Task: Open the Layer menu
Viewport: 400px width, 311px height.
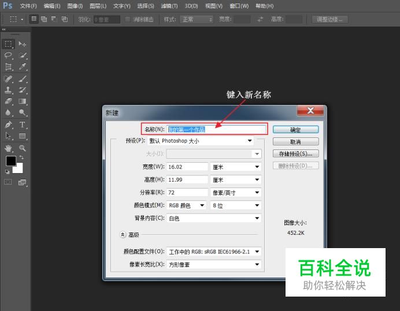Action: pyautogui.click(x=98, y=6)
